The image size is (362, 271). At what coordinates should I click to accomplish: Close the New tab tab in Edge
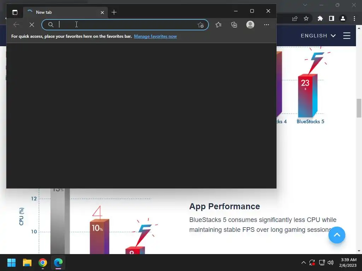coord(102,12)
